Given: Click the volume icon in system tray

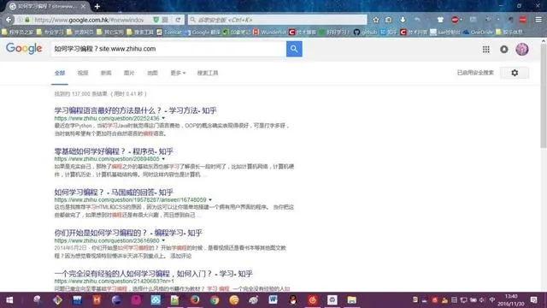Looking at the screenshot, I should pos(482,300).
